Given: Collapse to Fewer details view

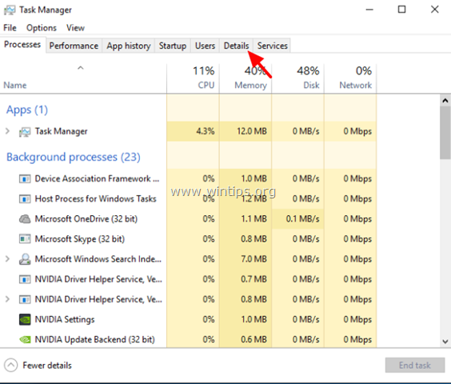Looking at the screenshot, I should pyautogui.click(x=38, y=366).
